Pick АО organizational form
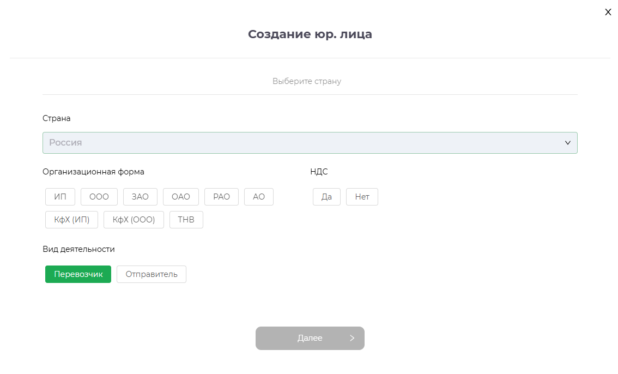The image size is (618, 374). 258,197
